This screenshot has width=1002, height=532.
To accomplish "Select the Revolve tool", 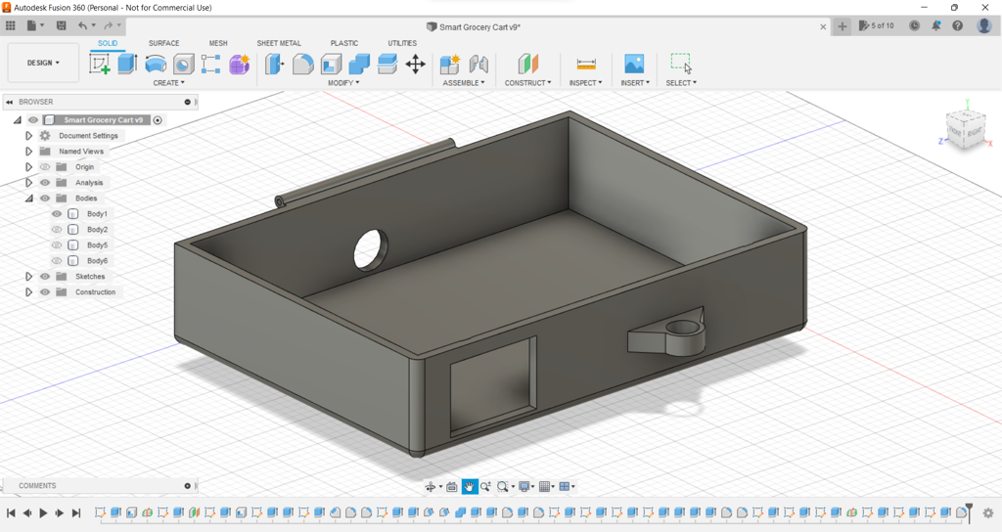I will pyautogui.click(x=156, y=65).
